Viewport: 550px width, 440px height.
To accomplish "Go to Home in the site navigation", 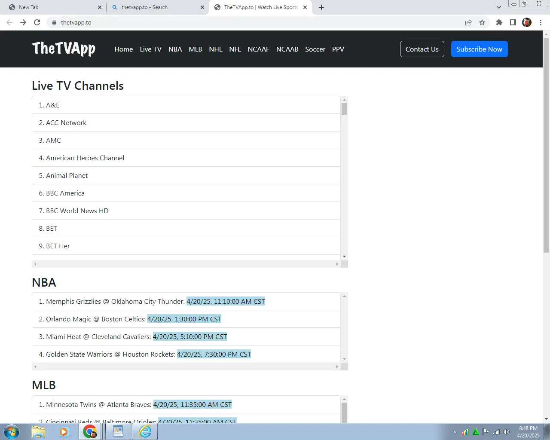I will pyautogui.click(x=124, y=49).
